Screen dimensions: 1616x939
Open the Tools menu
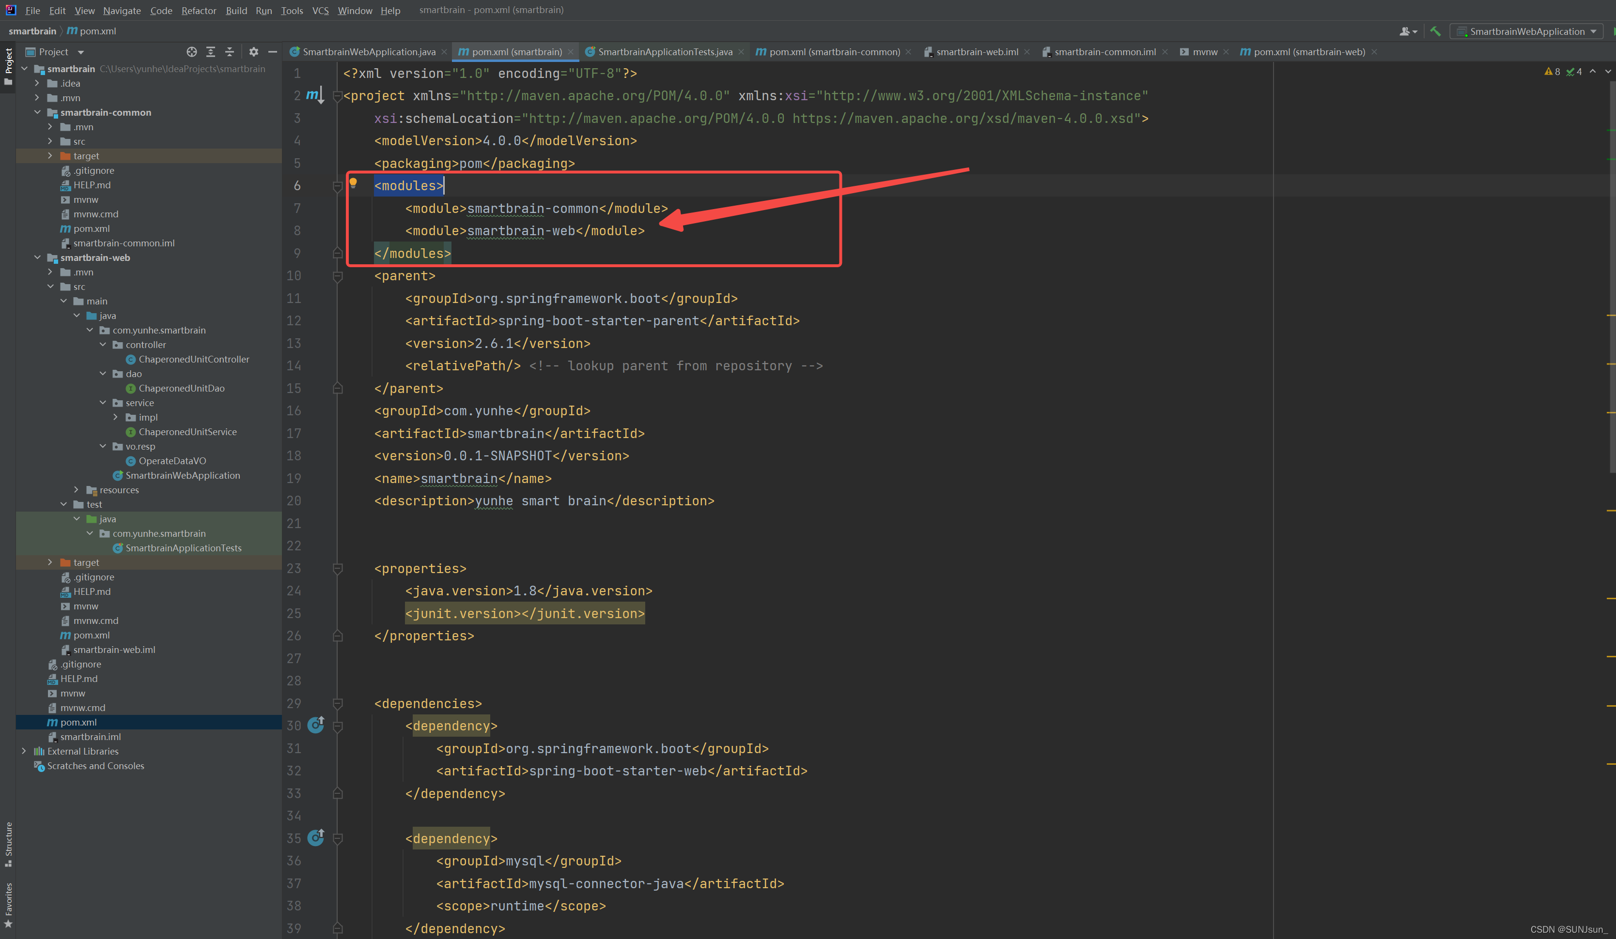pos(292,10)
